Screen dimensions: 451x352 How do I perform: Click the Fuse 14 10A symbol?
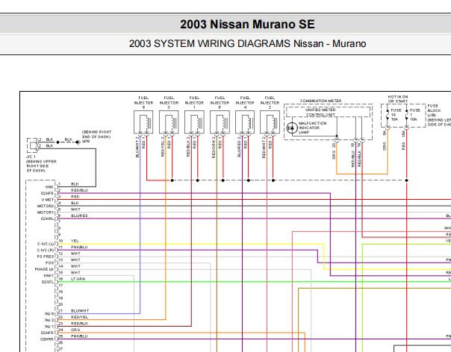coord(388,115)
